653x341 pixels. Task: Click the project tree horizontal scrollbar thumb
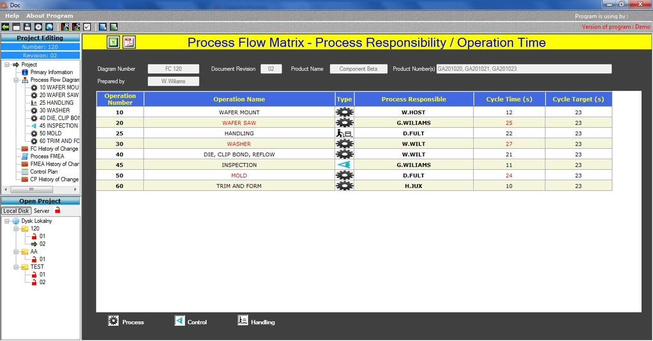(x=31, y=189)
